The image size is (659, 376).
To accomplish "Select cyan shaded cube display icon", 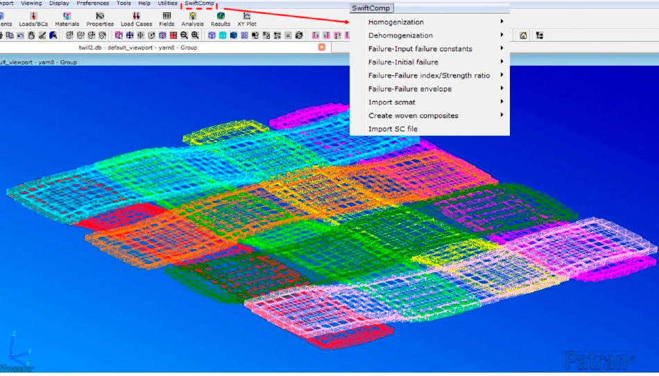I will (223, 35).
